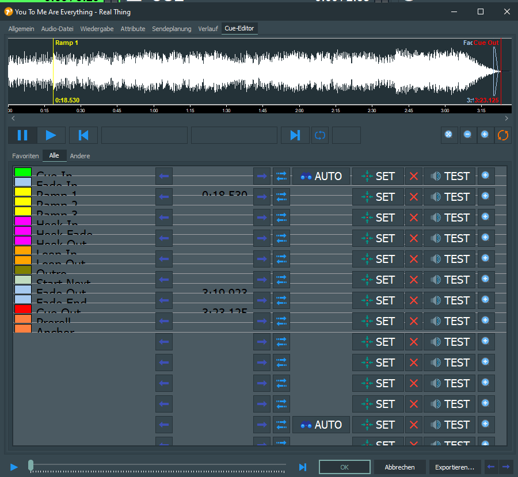The height and width of the screenshot is (477, 518).
Task: Click the bottom preview position slider handle
Action: [x=31, y=465]
